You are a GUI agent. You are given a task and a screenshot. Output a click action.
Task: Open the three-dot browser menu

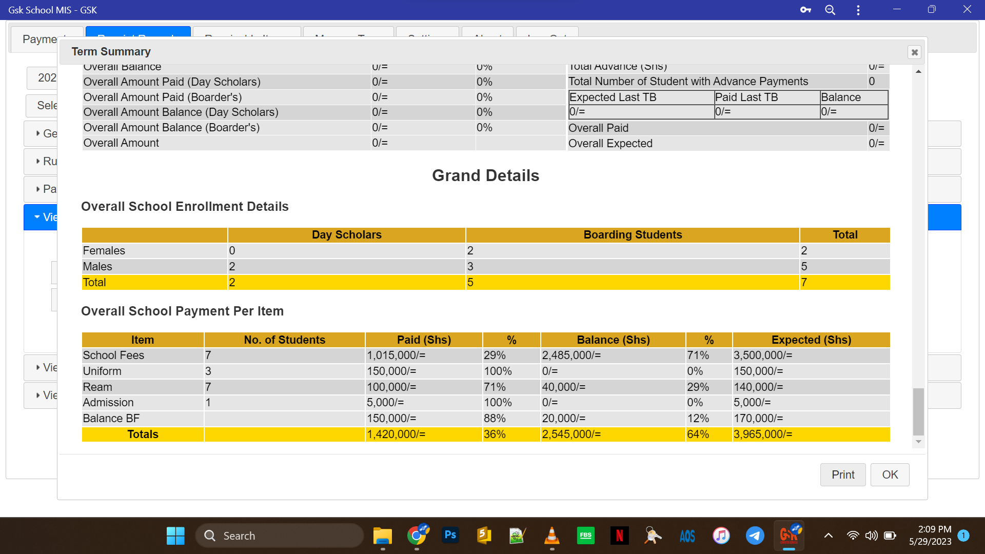(858, 10)
